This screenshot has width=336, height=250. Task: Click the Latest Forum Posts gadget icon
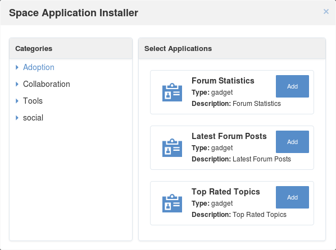click(172, 148)
